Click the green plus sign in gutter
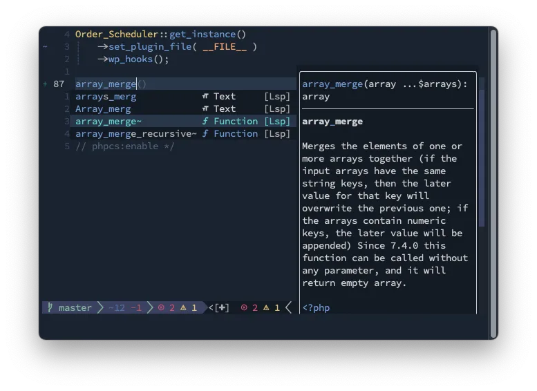The image size is (537, 391). (45, 84)
